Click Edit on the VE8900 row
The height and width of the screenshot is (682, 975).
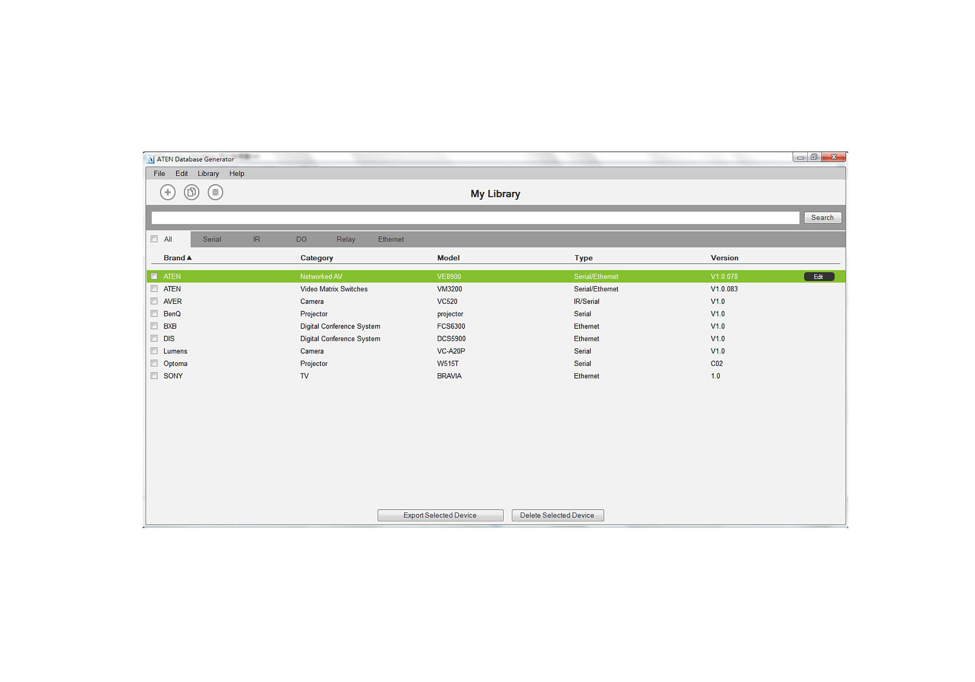click(819, 277)
